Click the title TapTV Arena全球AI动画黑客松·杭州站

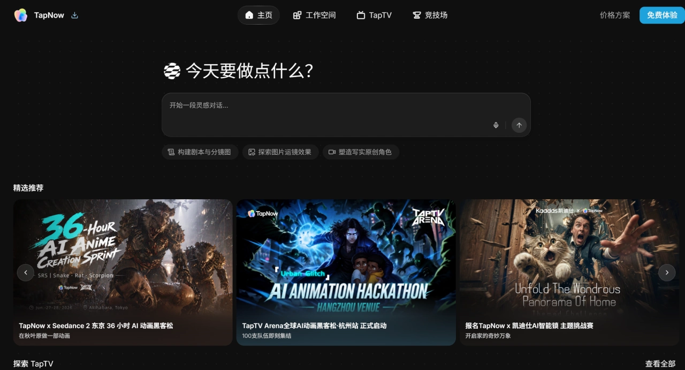(x=314, y=326)
